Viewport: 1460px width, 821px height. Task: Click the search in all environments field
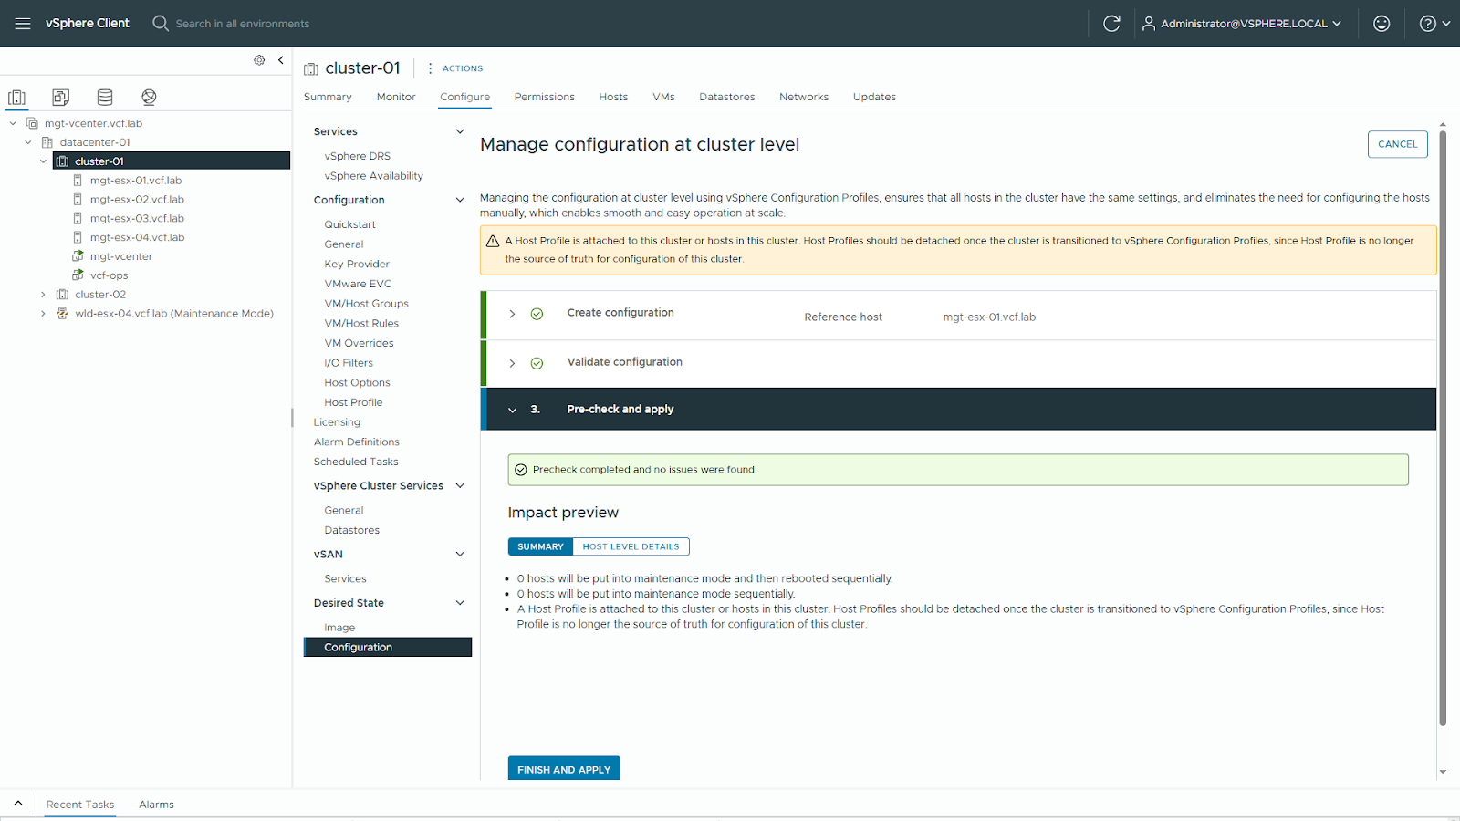[x=243, y=24]
